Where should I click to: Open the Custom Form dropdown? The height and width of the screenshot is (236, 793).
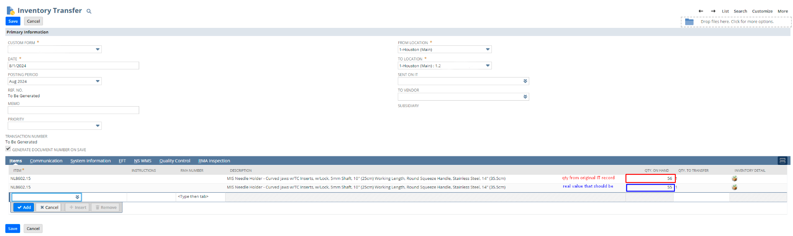click(x=98, y=49)
